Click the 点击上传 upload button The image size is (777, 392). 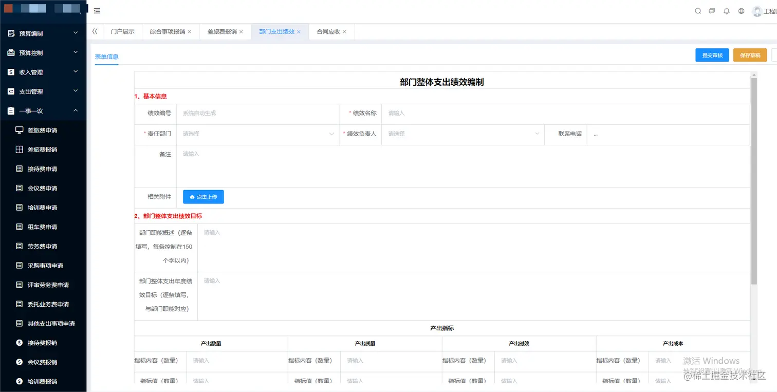tap(203, 197)
